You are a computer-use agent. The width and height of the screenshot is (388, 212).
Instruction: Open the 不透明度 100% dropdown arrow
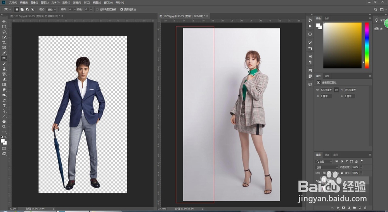tap(361, 167)
